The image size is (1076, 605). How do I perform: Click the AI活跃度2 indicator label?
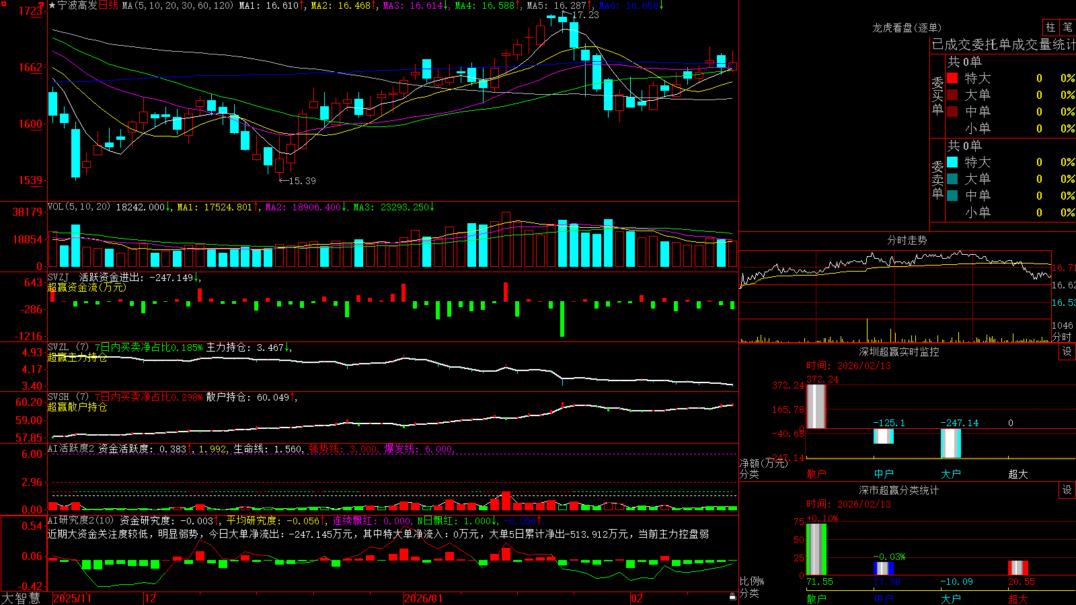[71, 449]
